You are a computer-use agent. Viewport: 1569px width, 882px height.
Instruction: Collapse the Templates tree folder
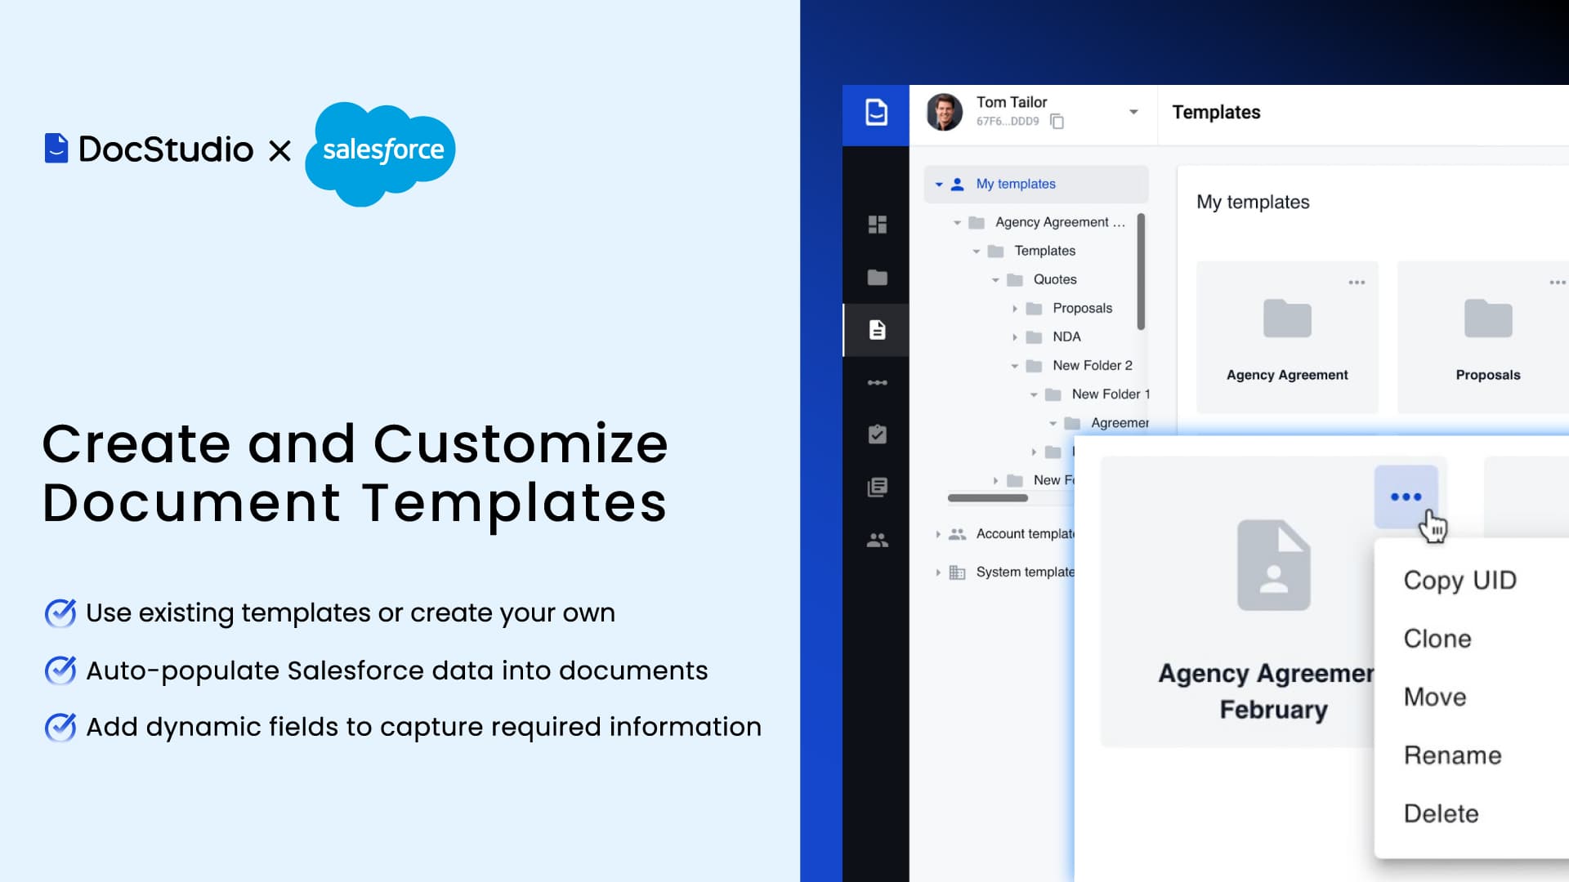(x=976, y=252)
